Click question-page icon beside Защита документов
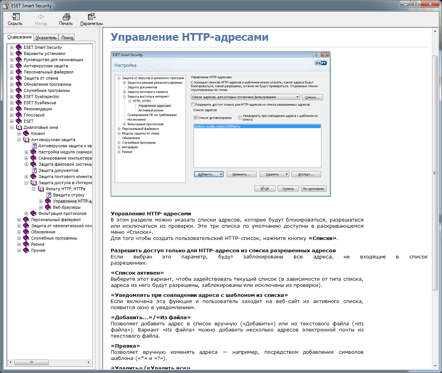This screenshot has width=442, height=373. [x=34, y=170]
